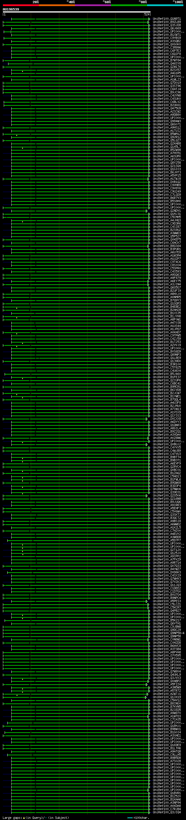Select hit label UniRef100_C6ATJ4
186x820 pixels.
tap(167, 89)
